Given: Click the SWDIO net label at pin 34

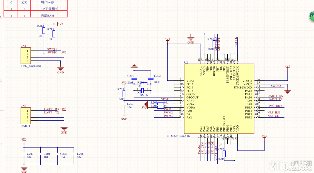Looking at the screenshot, I should (x=276, y=86).
